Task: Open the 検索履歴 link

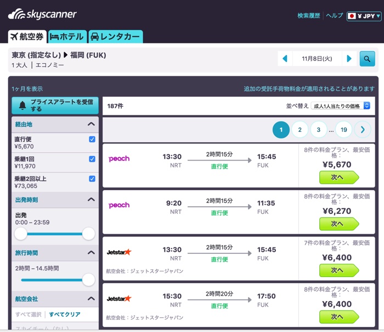Action: point(308,16)
